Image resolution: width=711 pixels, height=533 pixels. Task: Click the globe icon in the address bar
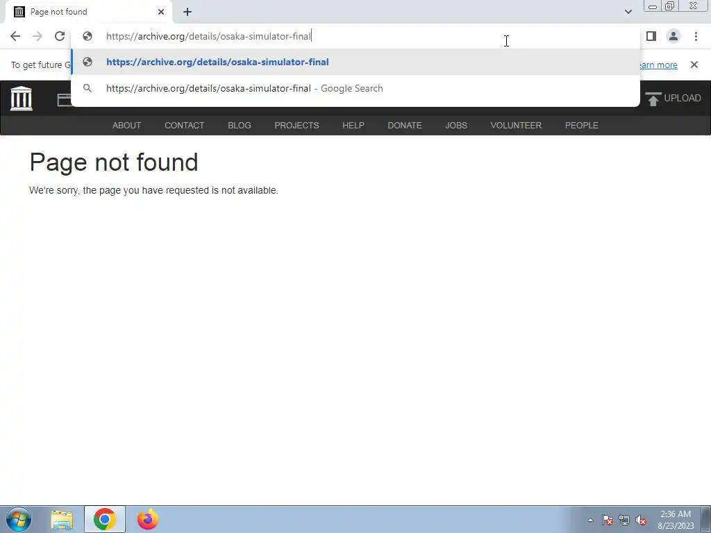(87, 36)
